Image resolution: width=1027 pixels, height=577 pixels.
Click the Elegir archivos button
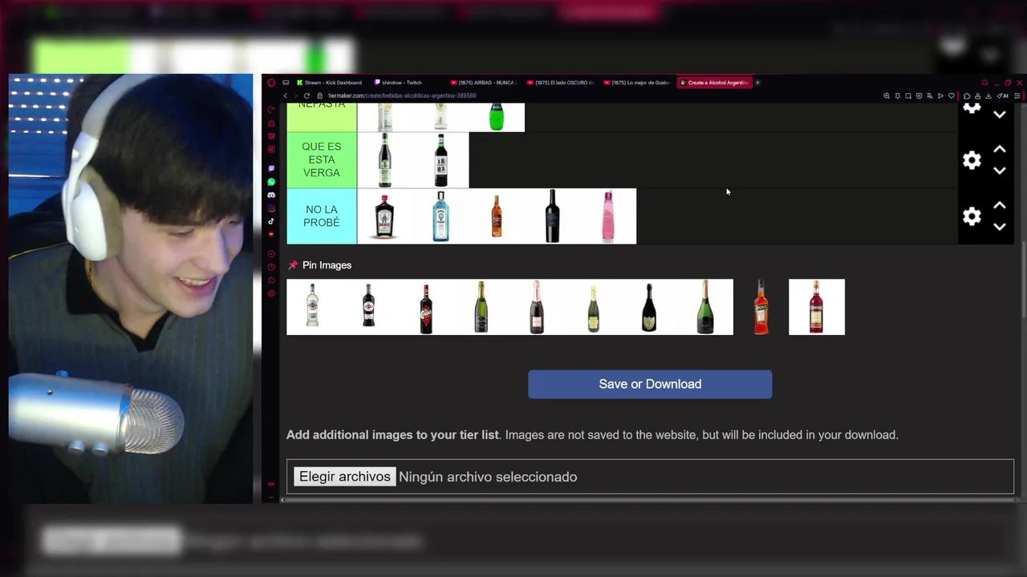coord(345,477)
